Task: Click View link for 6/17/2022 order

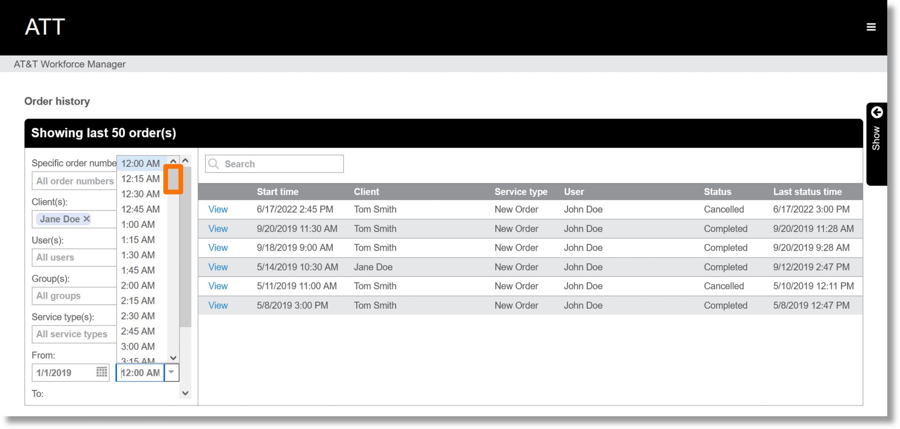Action: point(218,209)
